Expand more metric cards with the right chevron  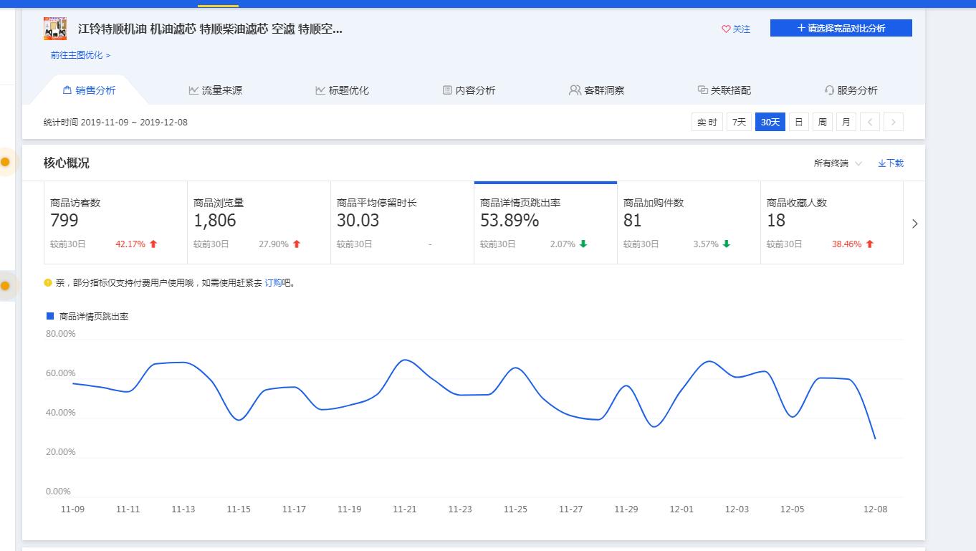[915, 224]
